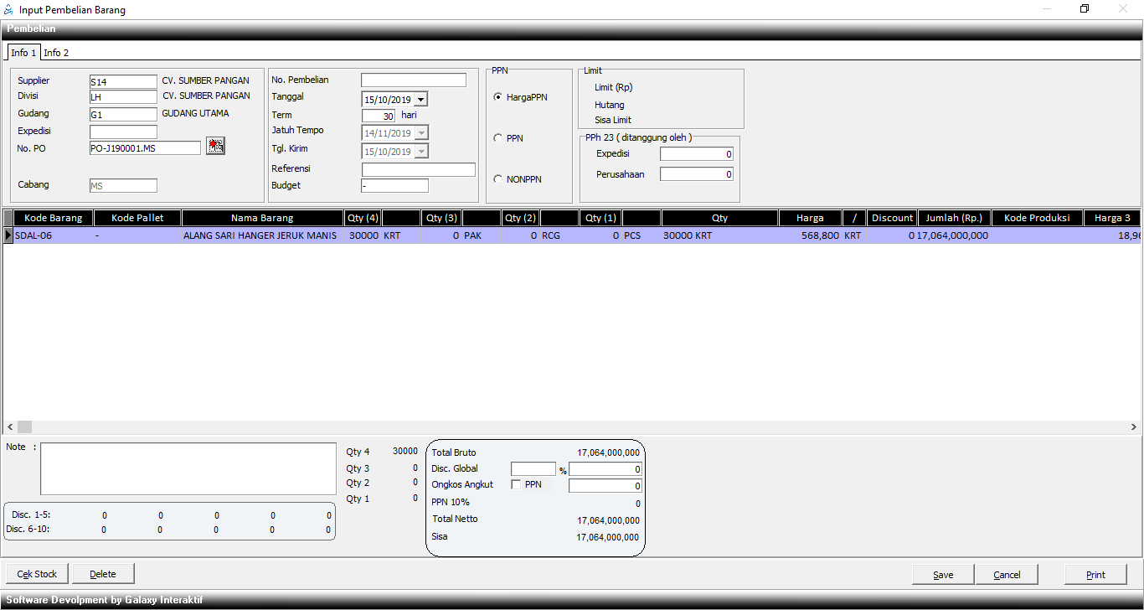Click the Delete button
Screen dimensions: 1144x610
tap(103, 574)
